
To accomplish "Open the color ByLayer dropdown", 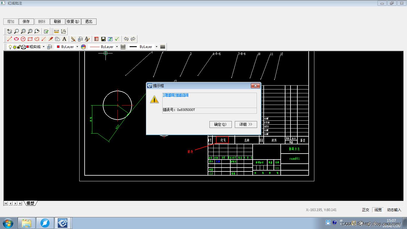I will pos(77,47).
